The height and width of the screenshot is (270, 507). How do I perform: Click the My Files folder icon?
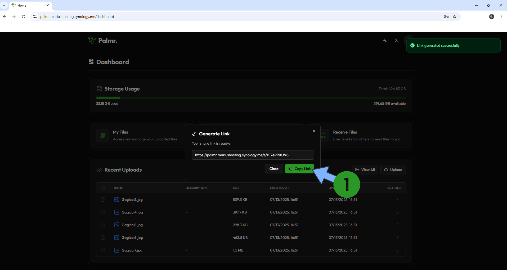click(x=102, y=135)
